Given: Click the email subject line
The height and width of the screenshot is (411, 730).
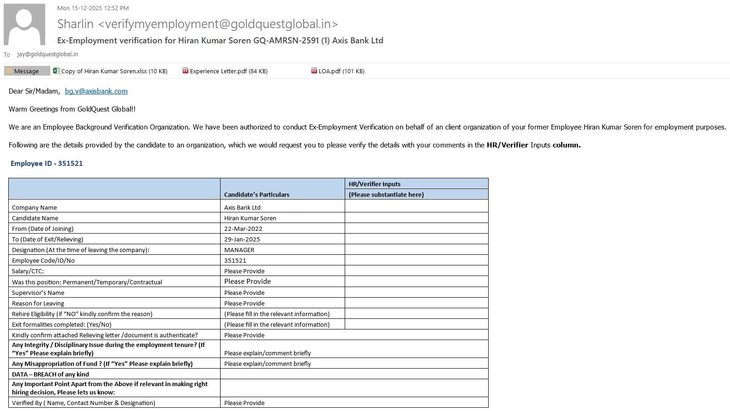Looking at the screenshot, I should point(220,41).
